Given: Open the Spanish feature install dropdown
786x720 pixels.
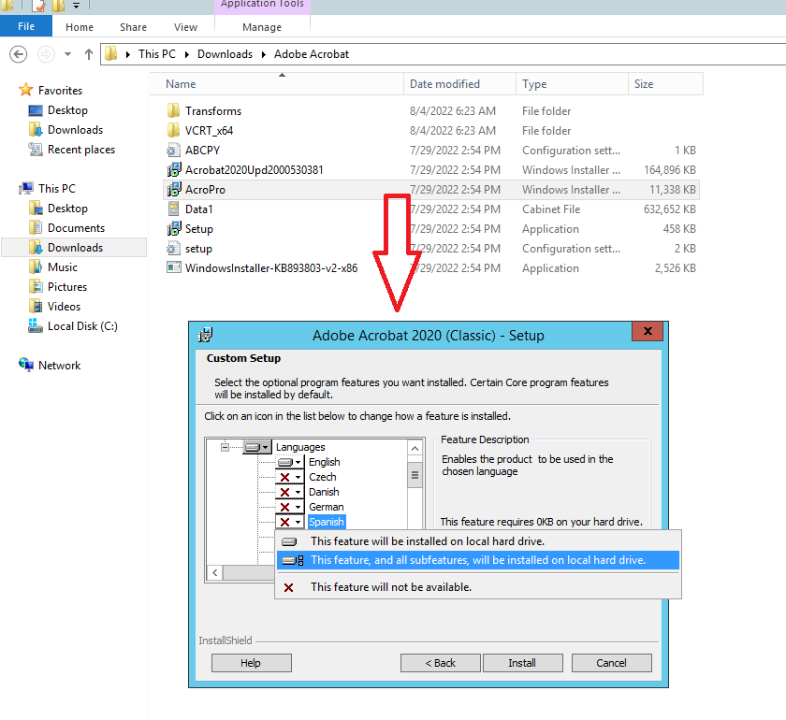Looking at the screenshot, I should [x=290, y=522].
